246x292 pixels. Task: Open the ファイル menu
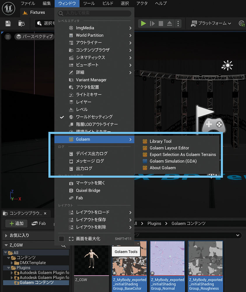coord(28,3)
